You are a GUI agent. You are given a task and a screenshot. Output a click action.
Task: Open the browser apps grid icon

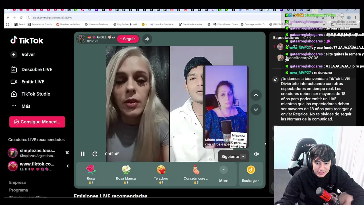[8, 24]
